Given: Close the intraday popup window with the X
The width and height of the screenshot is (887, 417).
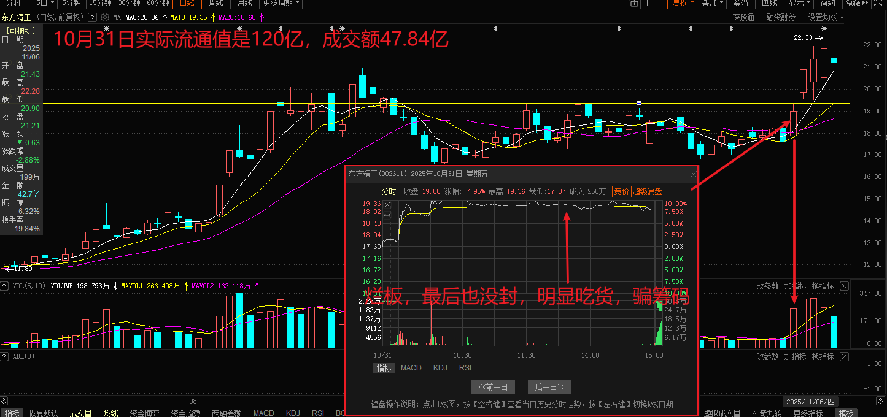Looking at the screenshot, I should [x=693, y=174].
